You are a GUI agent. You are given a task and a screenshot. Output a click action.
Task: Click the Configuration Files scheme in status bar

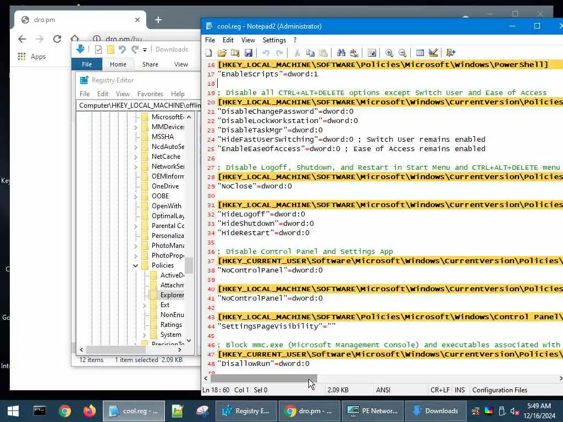pos(500,390)
